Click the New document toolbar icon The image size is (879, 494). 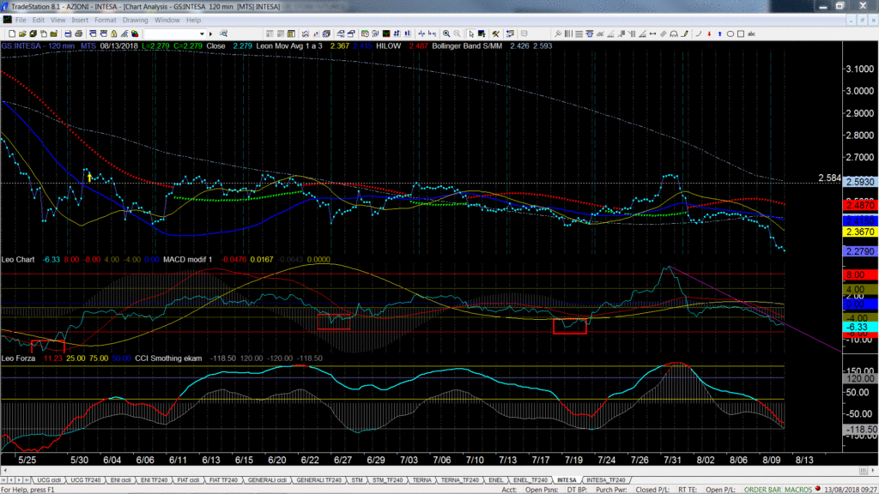(12, 33)
